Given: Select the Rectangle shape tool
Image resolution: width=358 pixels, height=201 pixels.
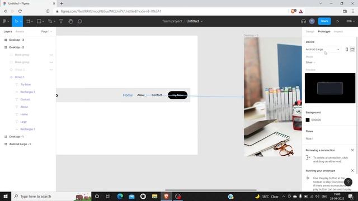Looking at the screenshot, I should point(39,21).
